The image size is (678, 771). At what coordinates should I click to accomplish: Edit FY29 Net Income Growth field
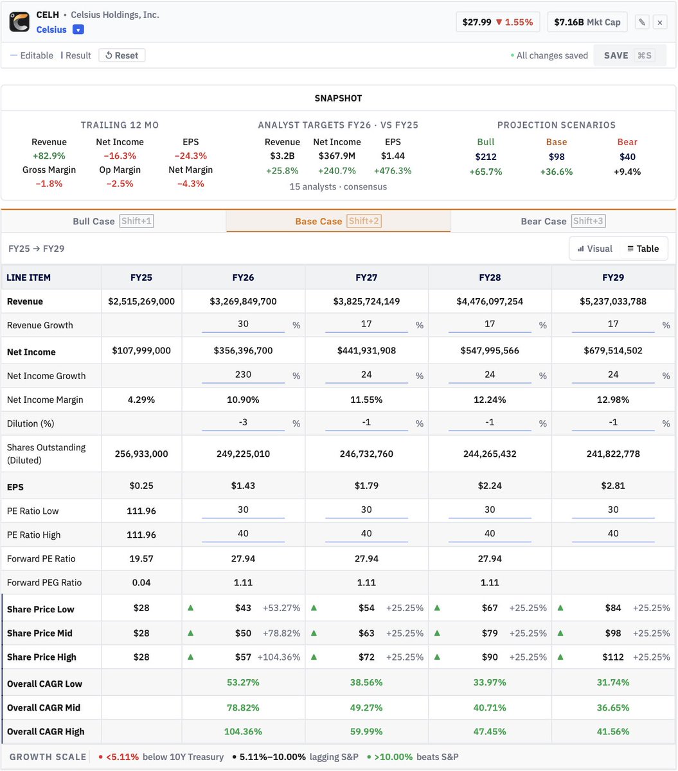(x=613, y=375)
